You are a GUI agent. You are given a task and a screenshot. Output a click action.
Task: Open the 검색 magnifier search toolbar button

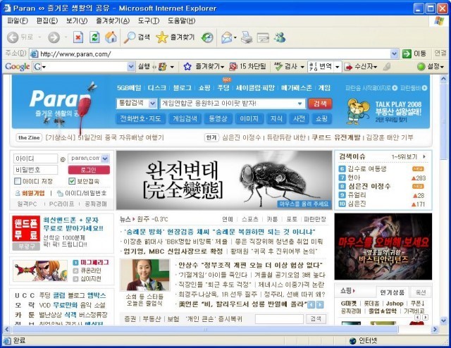pyautogui.click(x=137, y=37)
